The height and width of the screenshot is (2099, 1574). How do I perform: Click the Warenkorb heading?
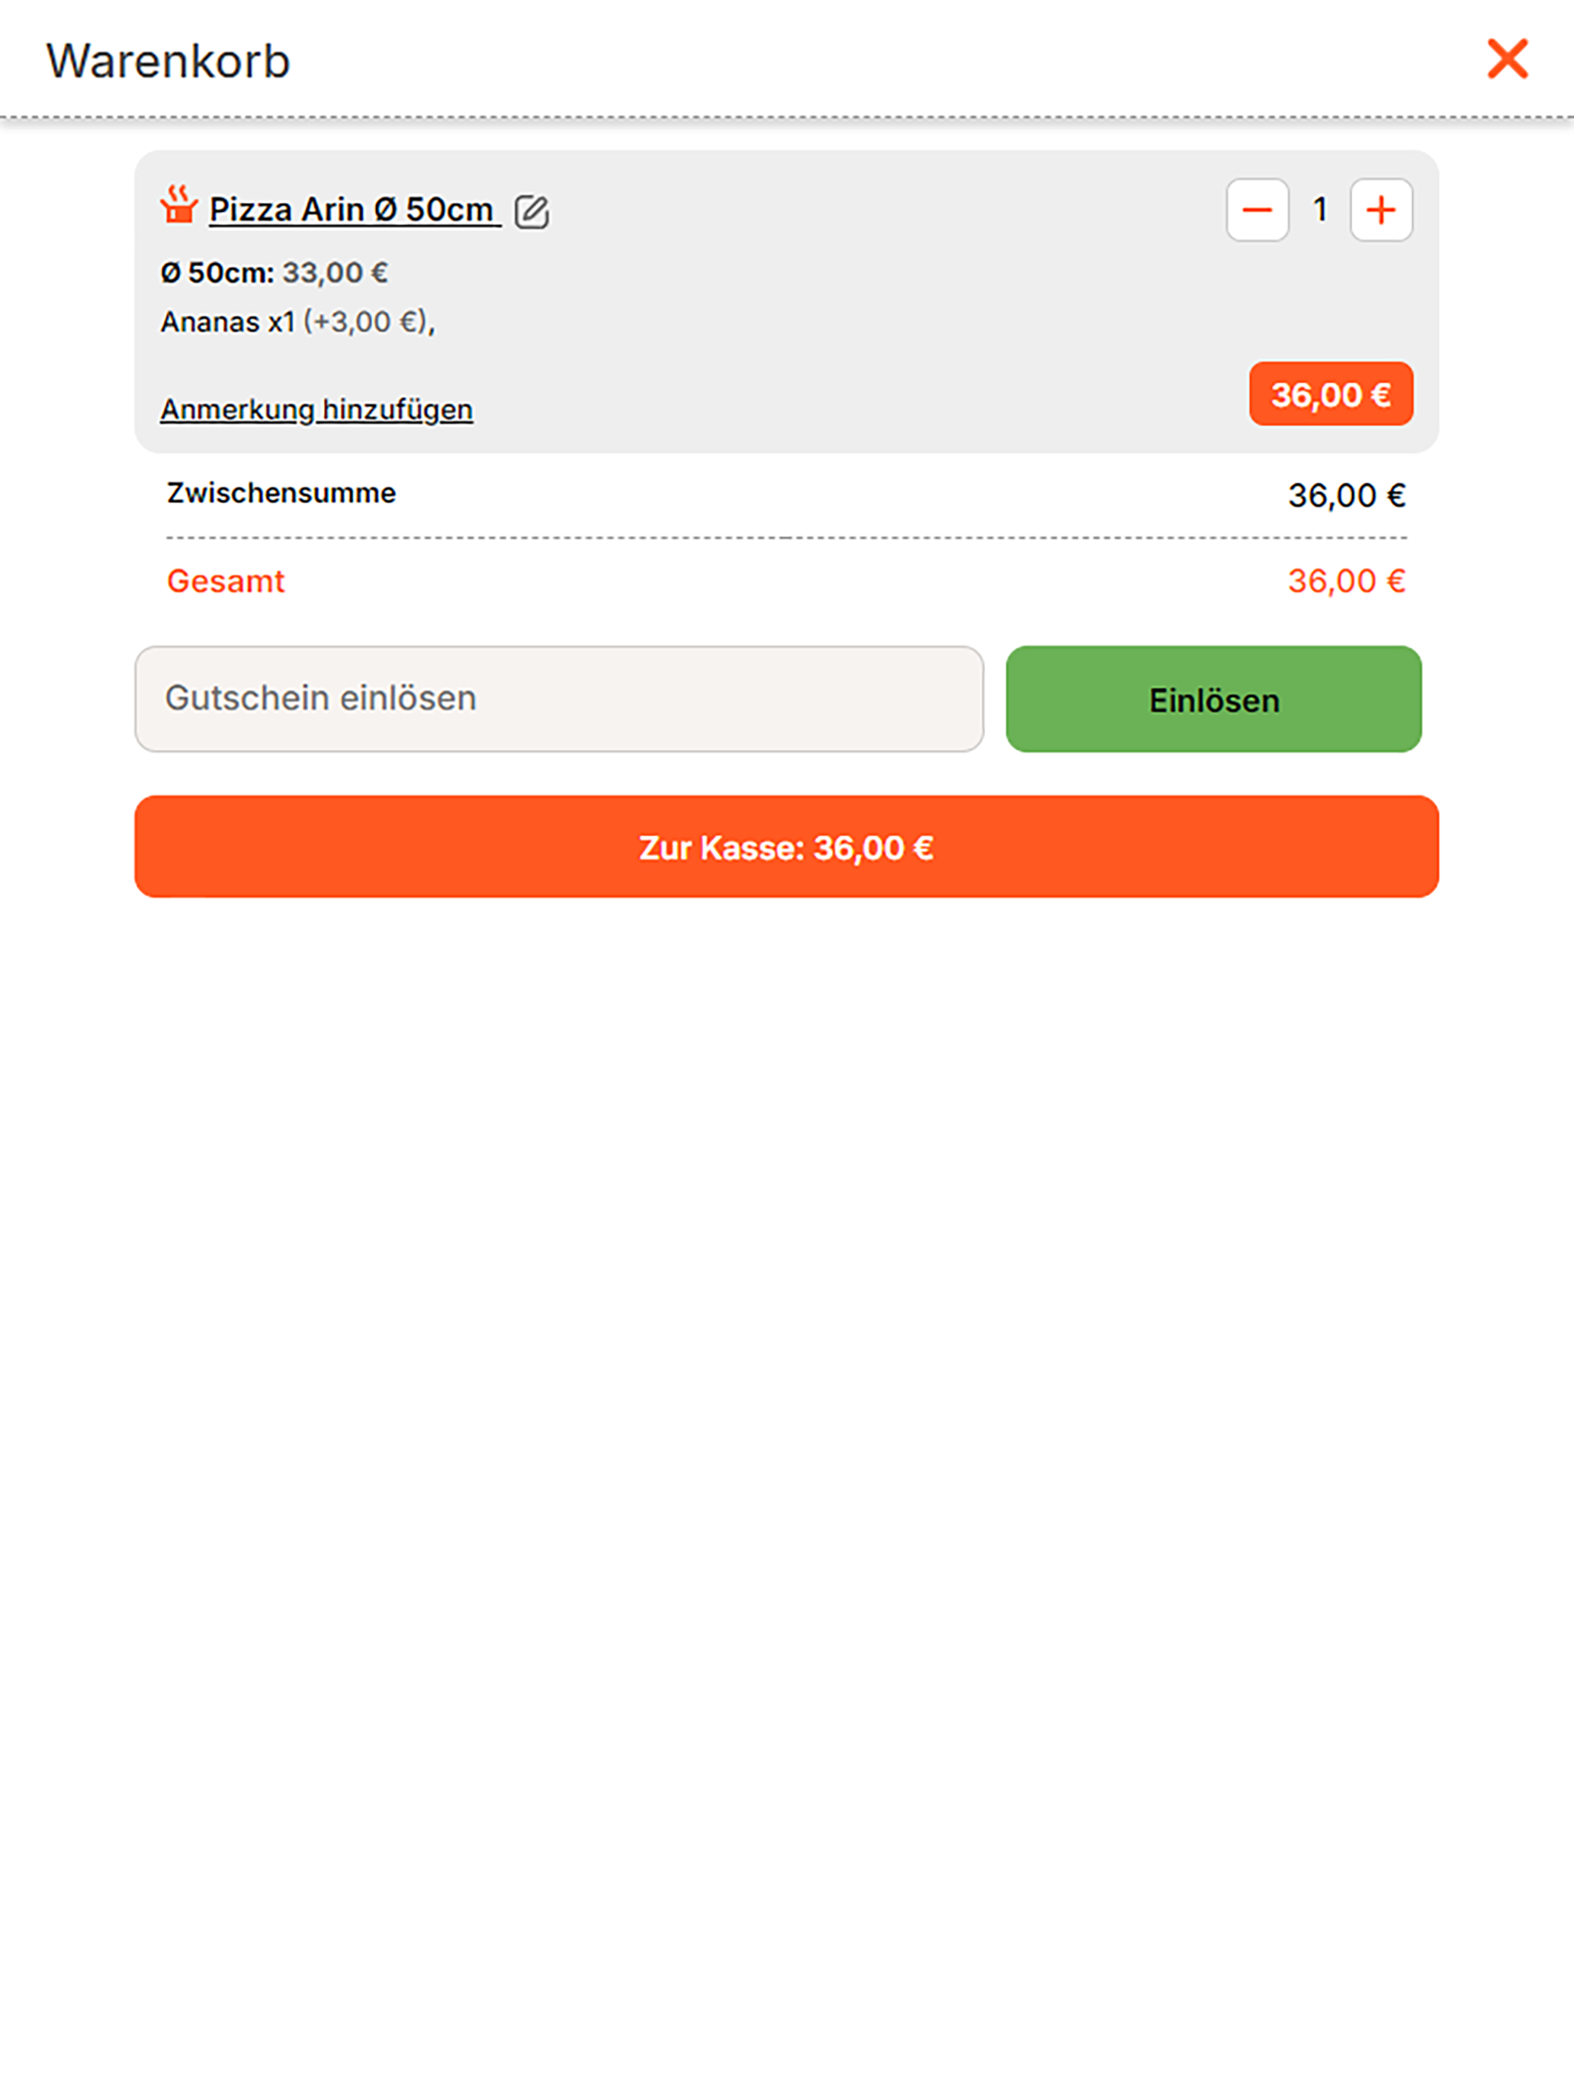point(168,62)
